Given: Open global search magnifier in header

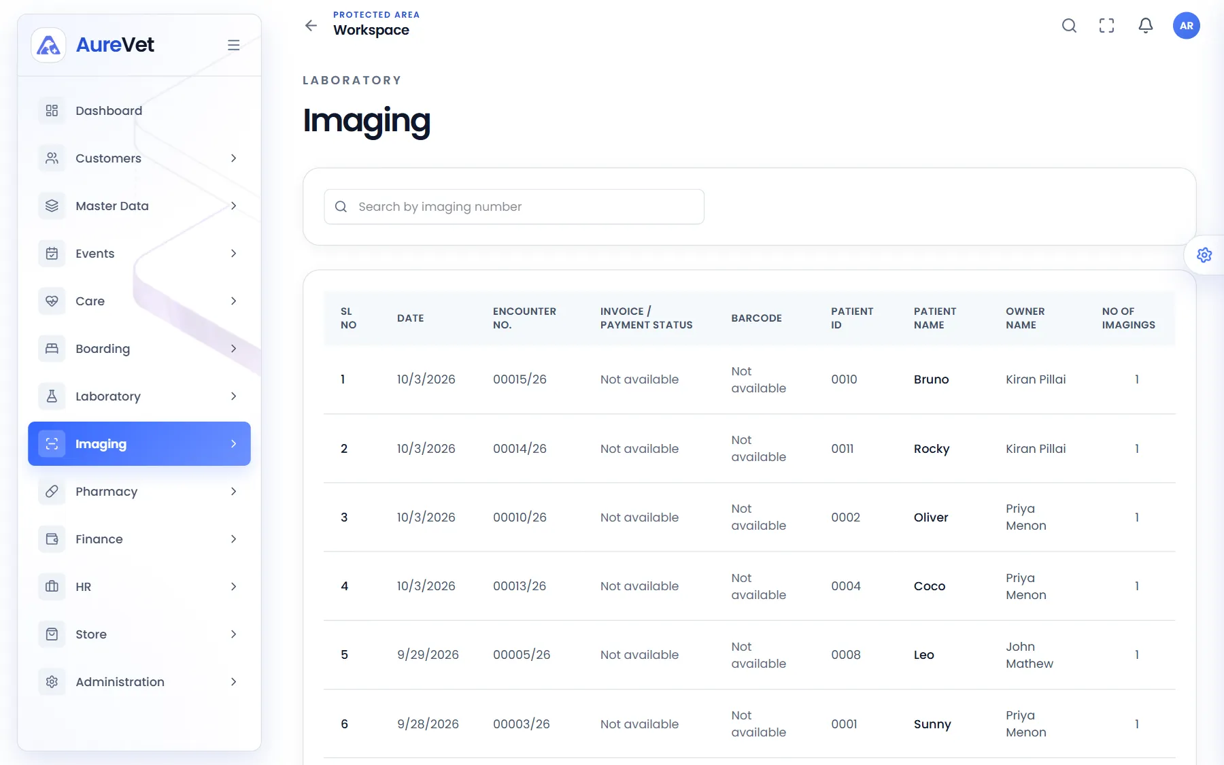Looking at the screenshot, I should (x=1069, y=25).
